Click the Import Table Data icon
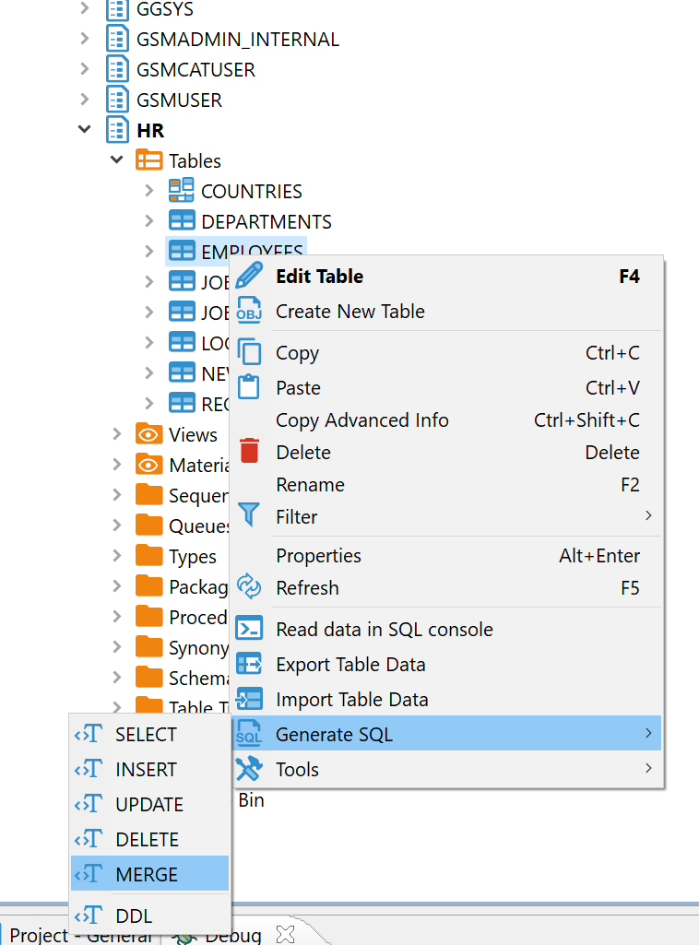Viewport: 699px width, 945px height. (x=249, y=699)
